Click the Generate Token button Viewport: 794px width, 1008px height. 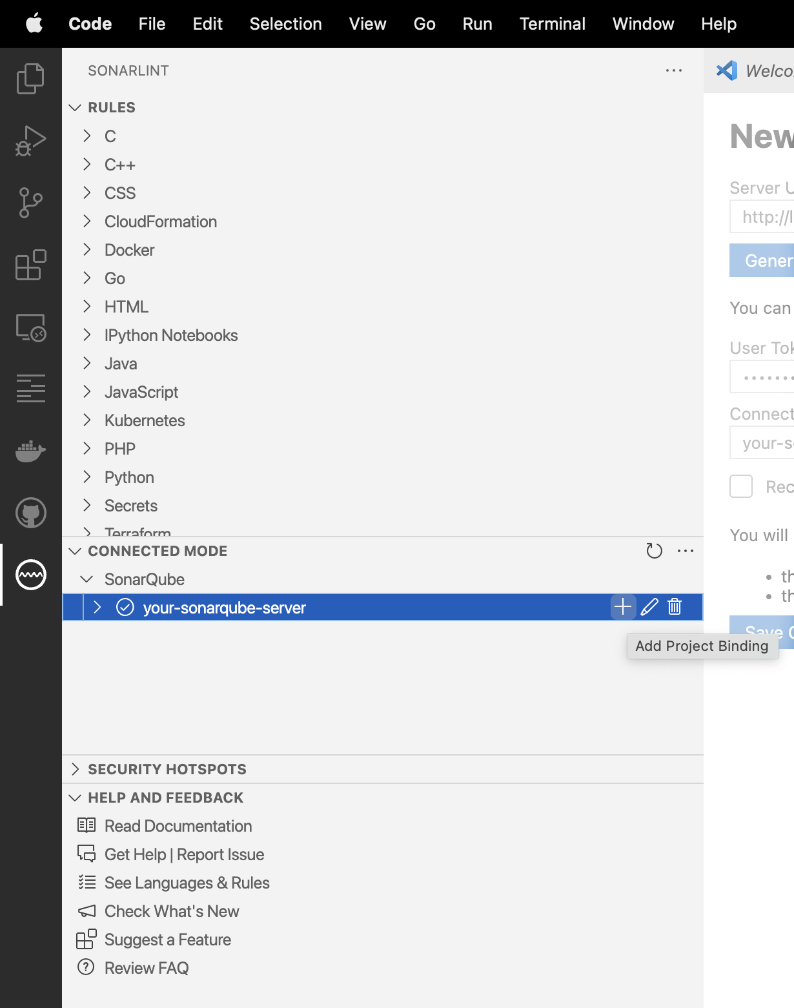coord(762,260)
